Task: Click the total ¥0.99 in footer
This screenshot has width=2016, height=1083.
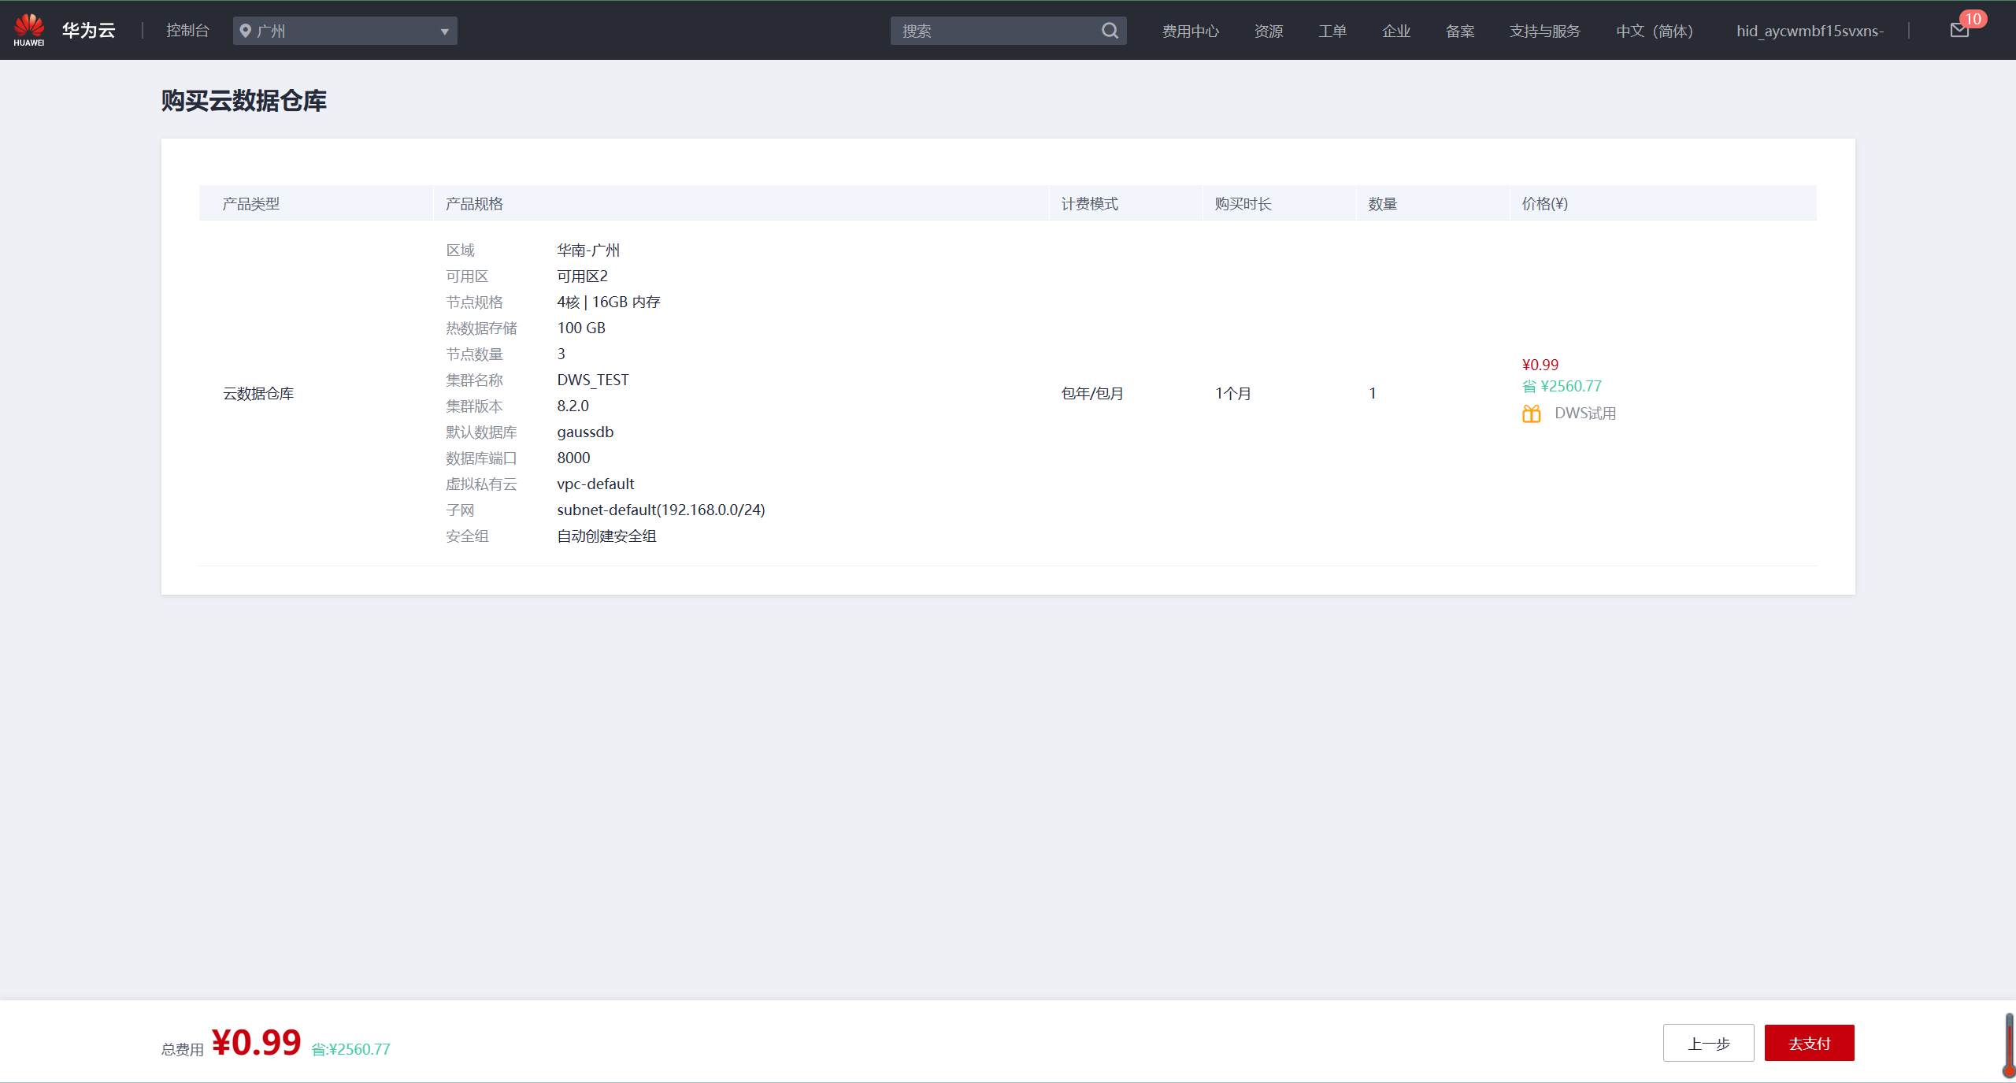Action: (x=257, y=1043)
